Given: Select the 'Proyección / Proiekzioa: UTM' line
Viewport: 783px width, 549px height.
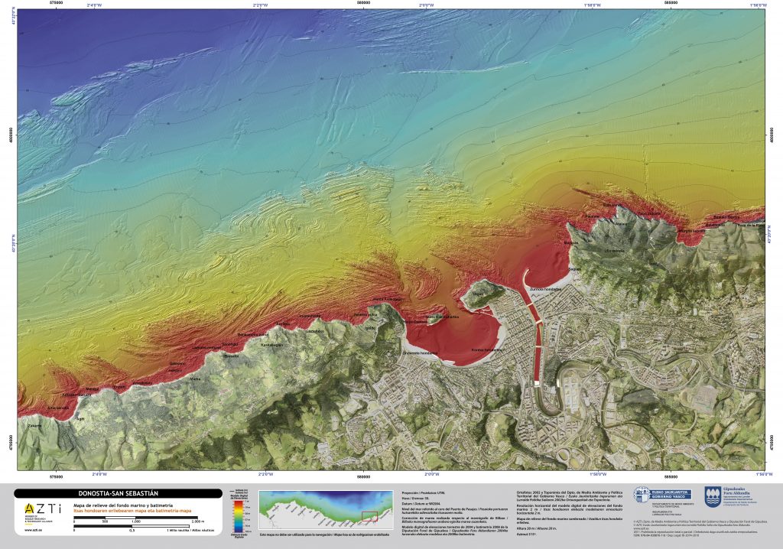Looking at the screenshot, I should [x=424, y=492].
